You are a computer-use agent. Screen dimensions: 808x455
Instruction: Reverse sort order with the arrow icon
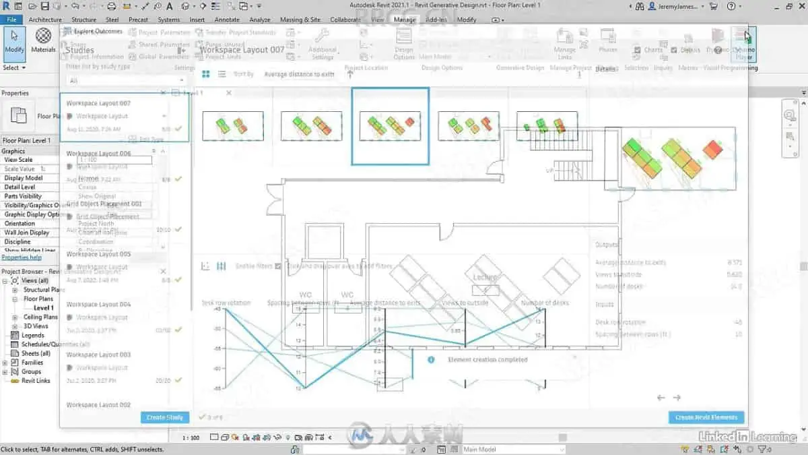pyautogui.click(x=350, y=74)
